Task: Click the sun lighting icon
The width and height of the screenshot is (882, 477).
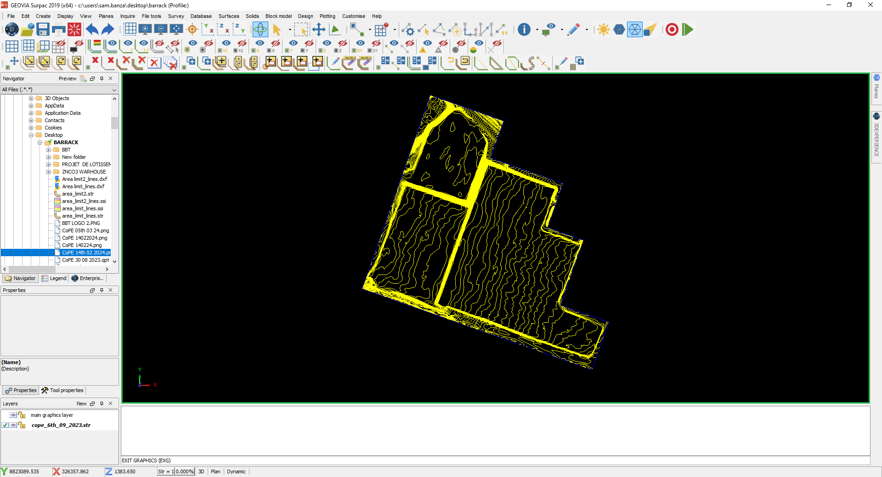Action: [x=603, y=30]
